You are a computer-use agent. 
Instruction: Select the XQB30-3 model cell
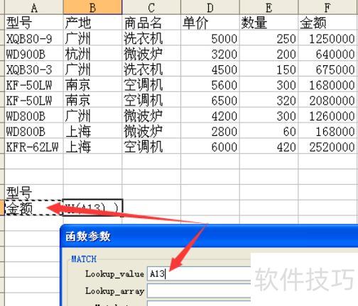34,69
